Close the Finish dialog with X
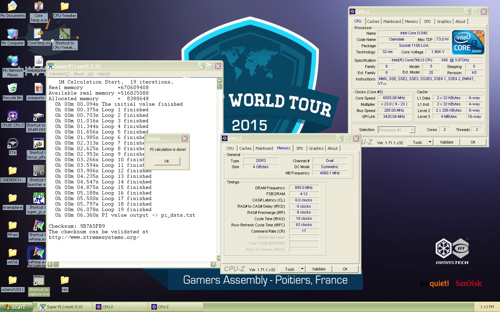 point(184,138)
